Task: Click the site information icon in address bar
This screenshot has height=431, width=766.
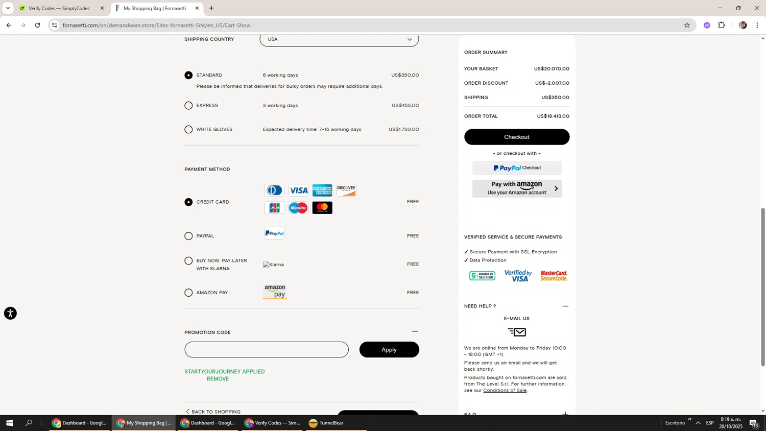Action: click(x=55, y=25)
